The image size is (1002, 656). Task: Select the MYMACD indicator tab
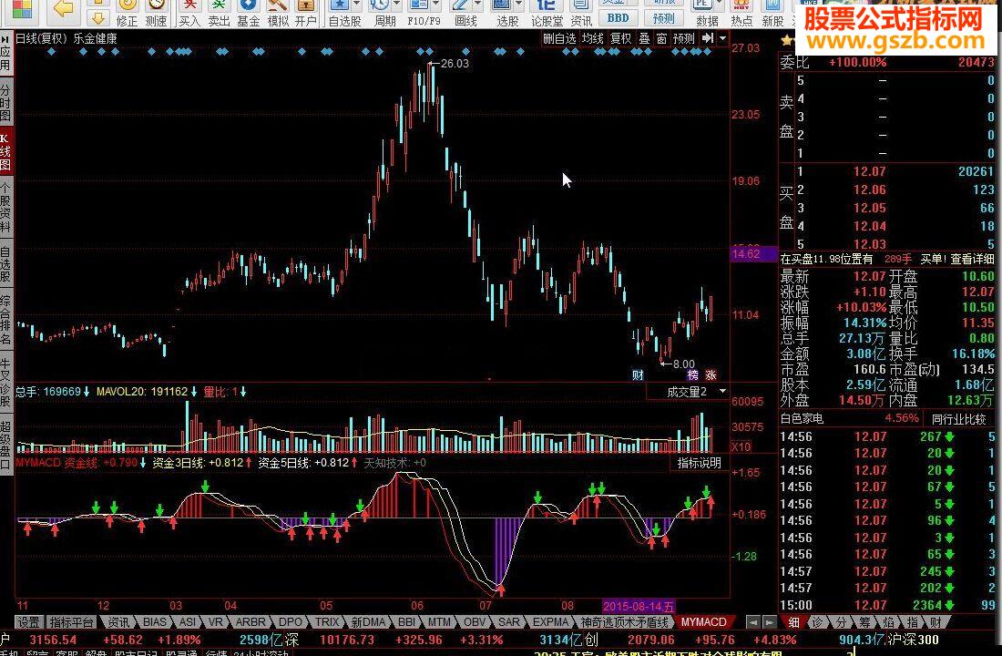point(703,622)
